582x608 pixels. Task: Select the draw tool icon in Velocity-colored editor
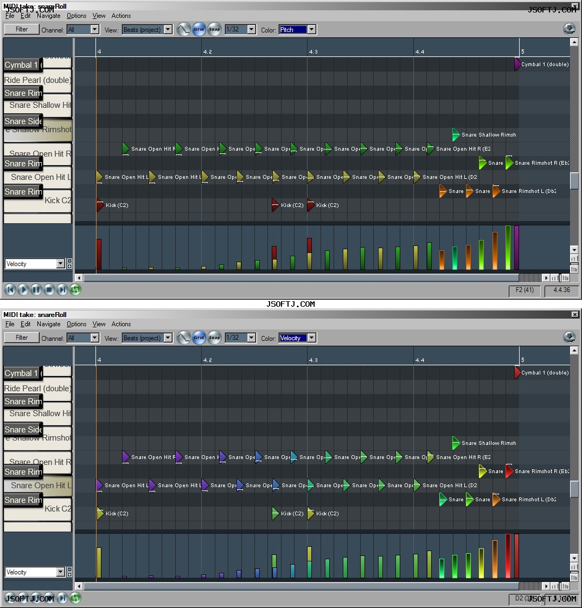[183, 338]
